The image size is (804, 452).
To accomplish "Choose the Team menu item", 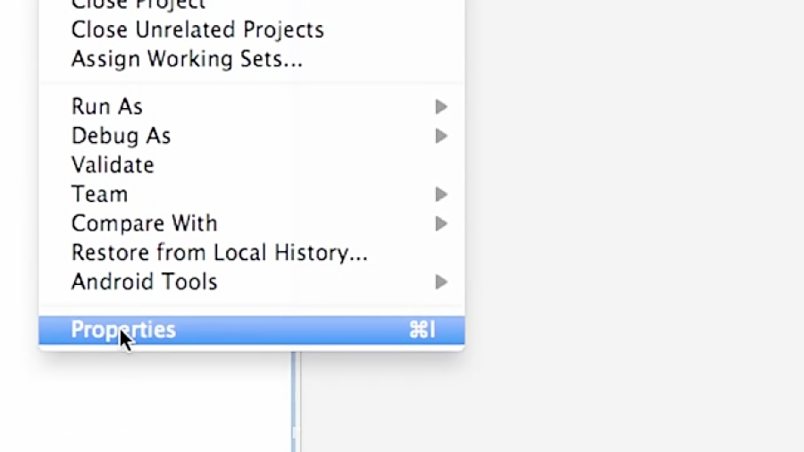I will point(99,194).
